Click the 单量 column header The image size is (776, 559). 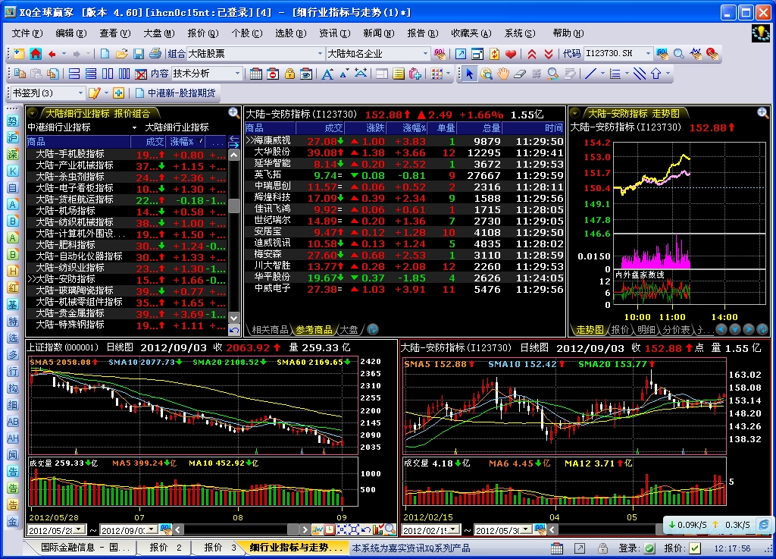[x=442, y=128]
